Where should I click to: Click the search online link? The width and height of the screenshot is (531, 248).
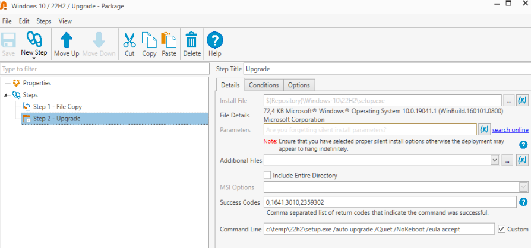(510, 130)
